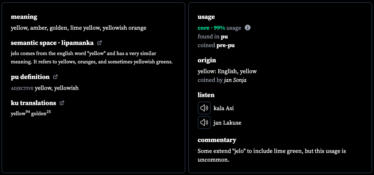The height and width of the screenshot is (175, 374).
Task: Click the semantic space · lipamanka heading
Action: 52,43
